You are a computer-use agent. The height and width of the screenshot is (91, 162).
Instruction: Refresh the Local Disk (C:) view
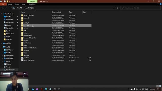117,8
